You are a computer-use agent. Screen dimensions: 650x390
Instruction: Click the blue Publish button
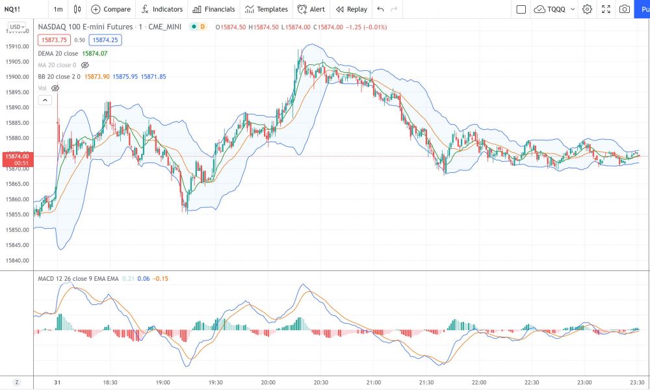pyautogui.click(x=642, y=9)
